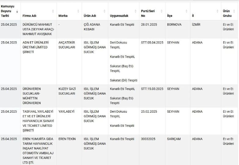Viewport: 239px width, 165px height.
Task: Sort by Uygunsuzluk sort arrows
Action: coord(136,11)
